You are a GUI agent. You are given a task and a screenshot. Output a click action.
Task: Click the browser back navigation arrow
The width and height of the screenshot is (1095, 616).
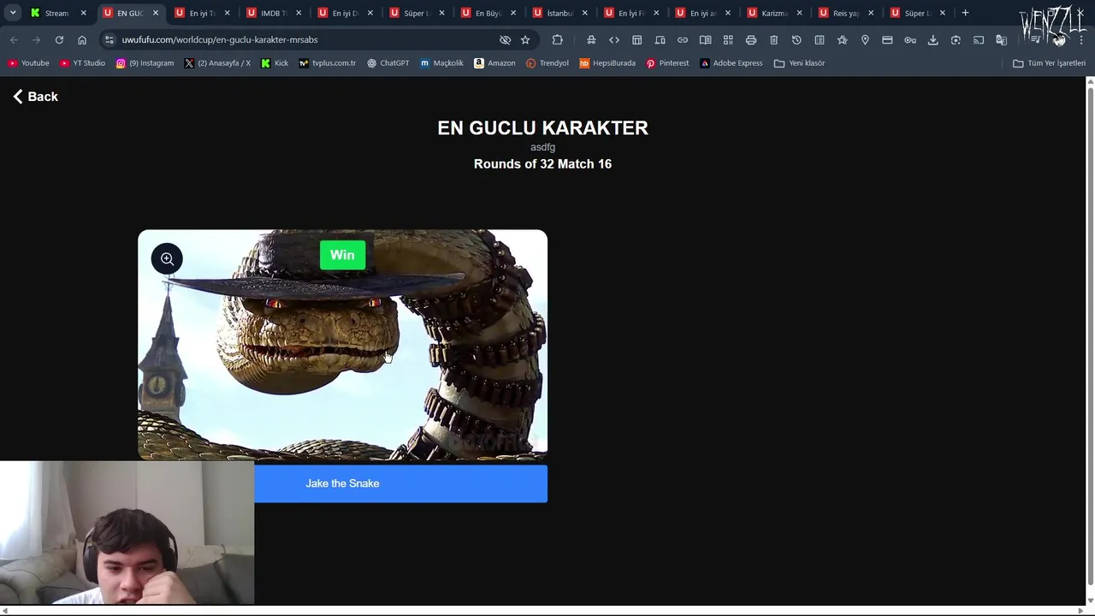click(14, 39)
